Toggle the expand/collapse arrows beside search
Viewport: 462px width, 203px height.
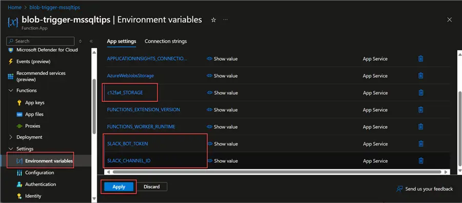pyautogui.click(x=81, y=41)
